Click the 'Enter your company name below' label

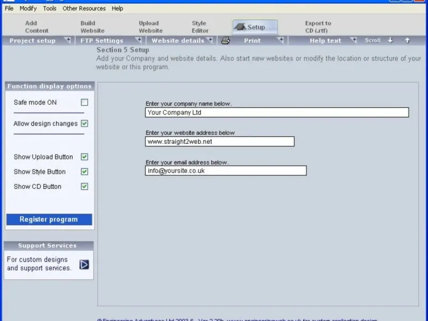[189, 104]
